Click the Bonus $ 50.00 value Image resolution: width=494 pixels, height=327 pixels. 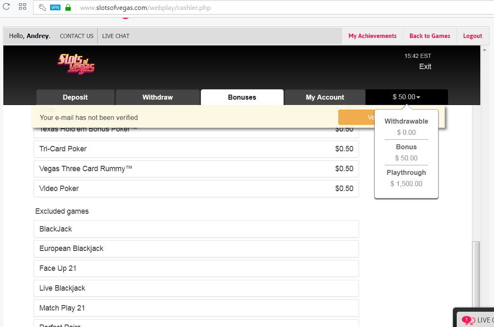click(406, 158)
